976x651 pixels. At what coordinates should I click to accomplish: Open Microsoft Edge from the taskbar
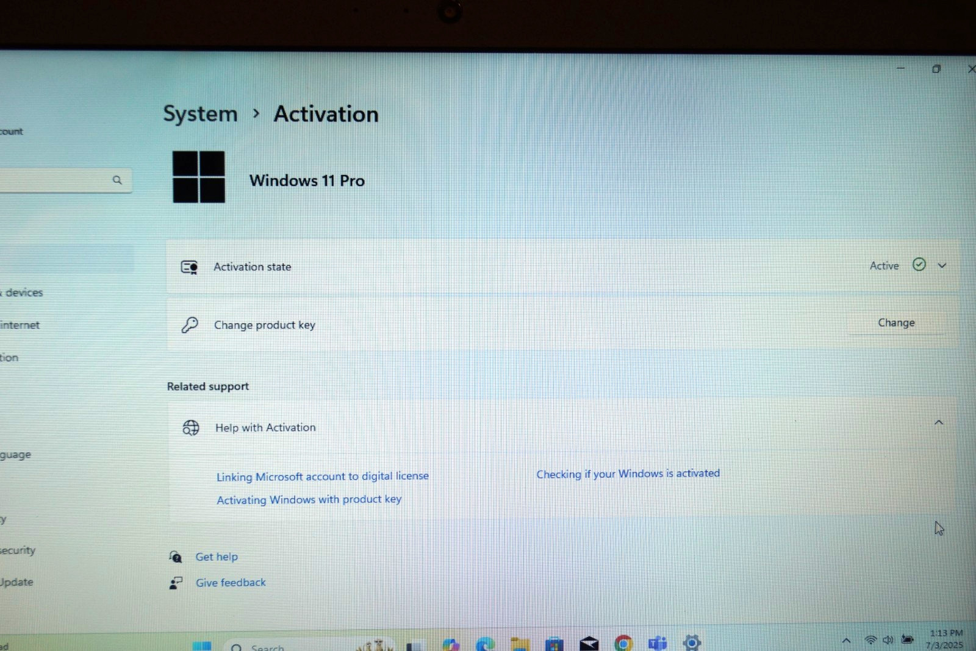click(x=486, y=644)
